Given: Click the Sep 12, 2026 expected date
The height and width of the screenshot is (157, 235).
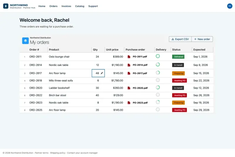Looking at the screenshot, I should [x=201, y=88].
